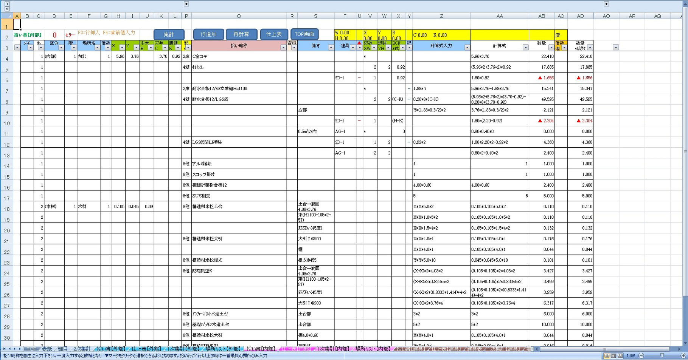Switch to Normal view in status bar
The height and width of the screenshot is (360, 688).
pyautogui.click(x=607, y=356)
